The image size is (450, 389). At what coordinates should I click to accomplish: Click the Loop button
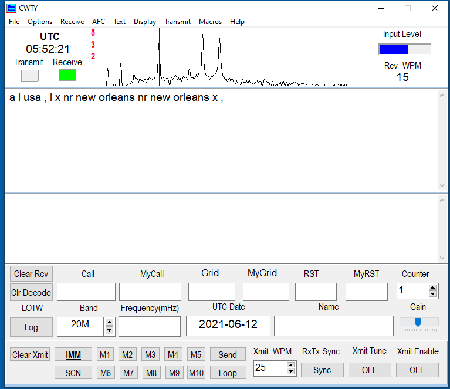coord(228,373)
